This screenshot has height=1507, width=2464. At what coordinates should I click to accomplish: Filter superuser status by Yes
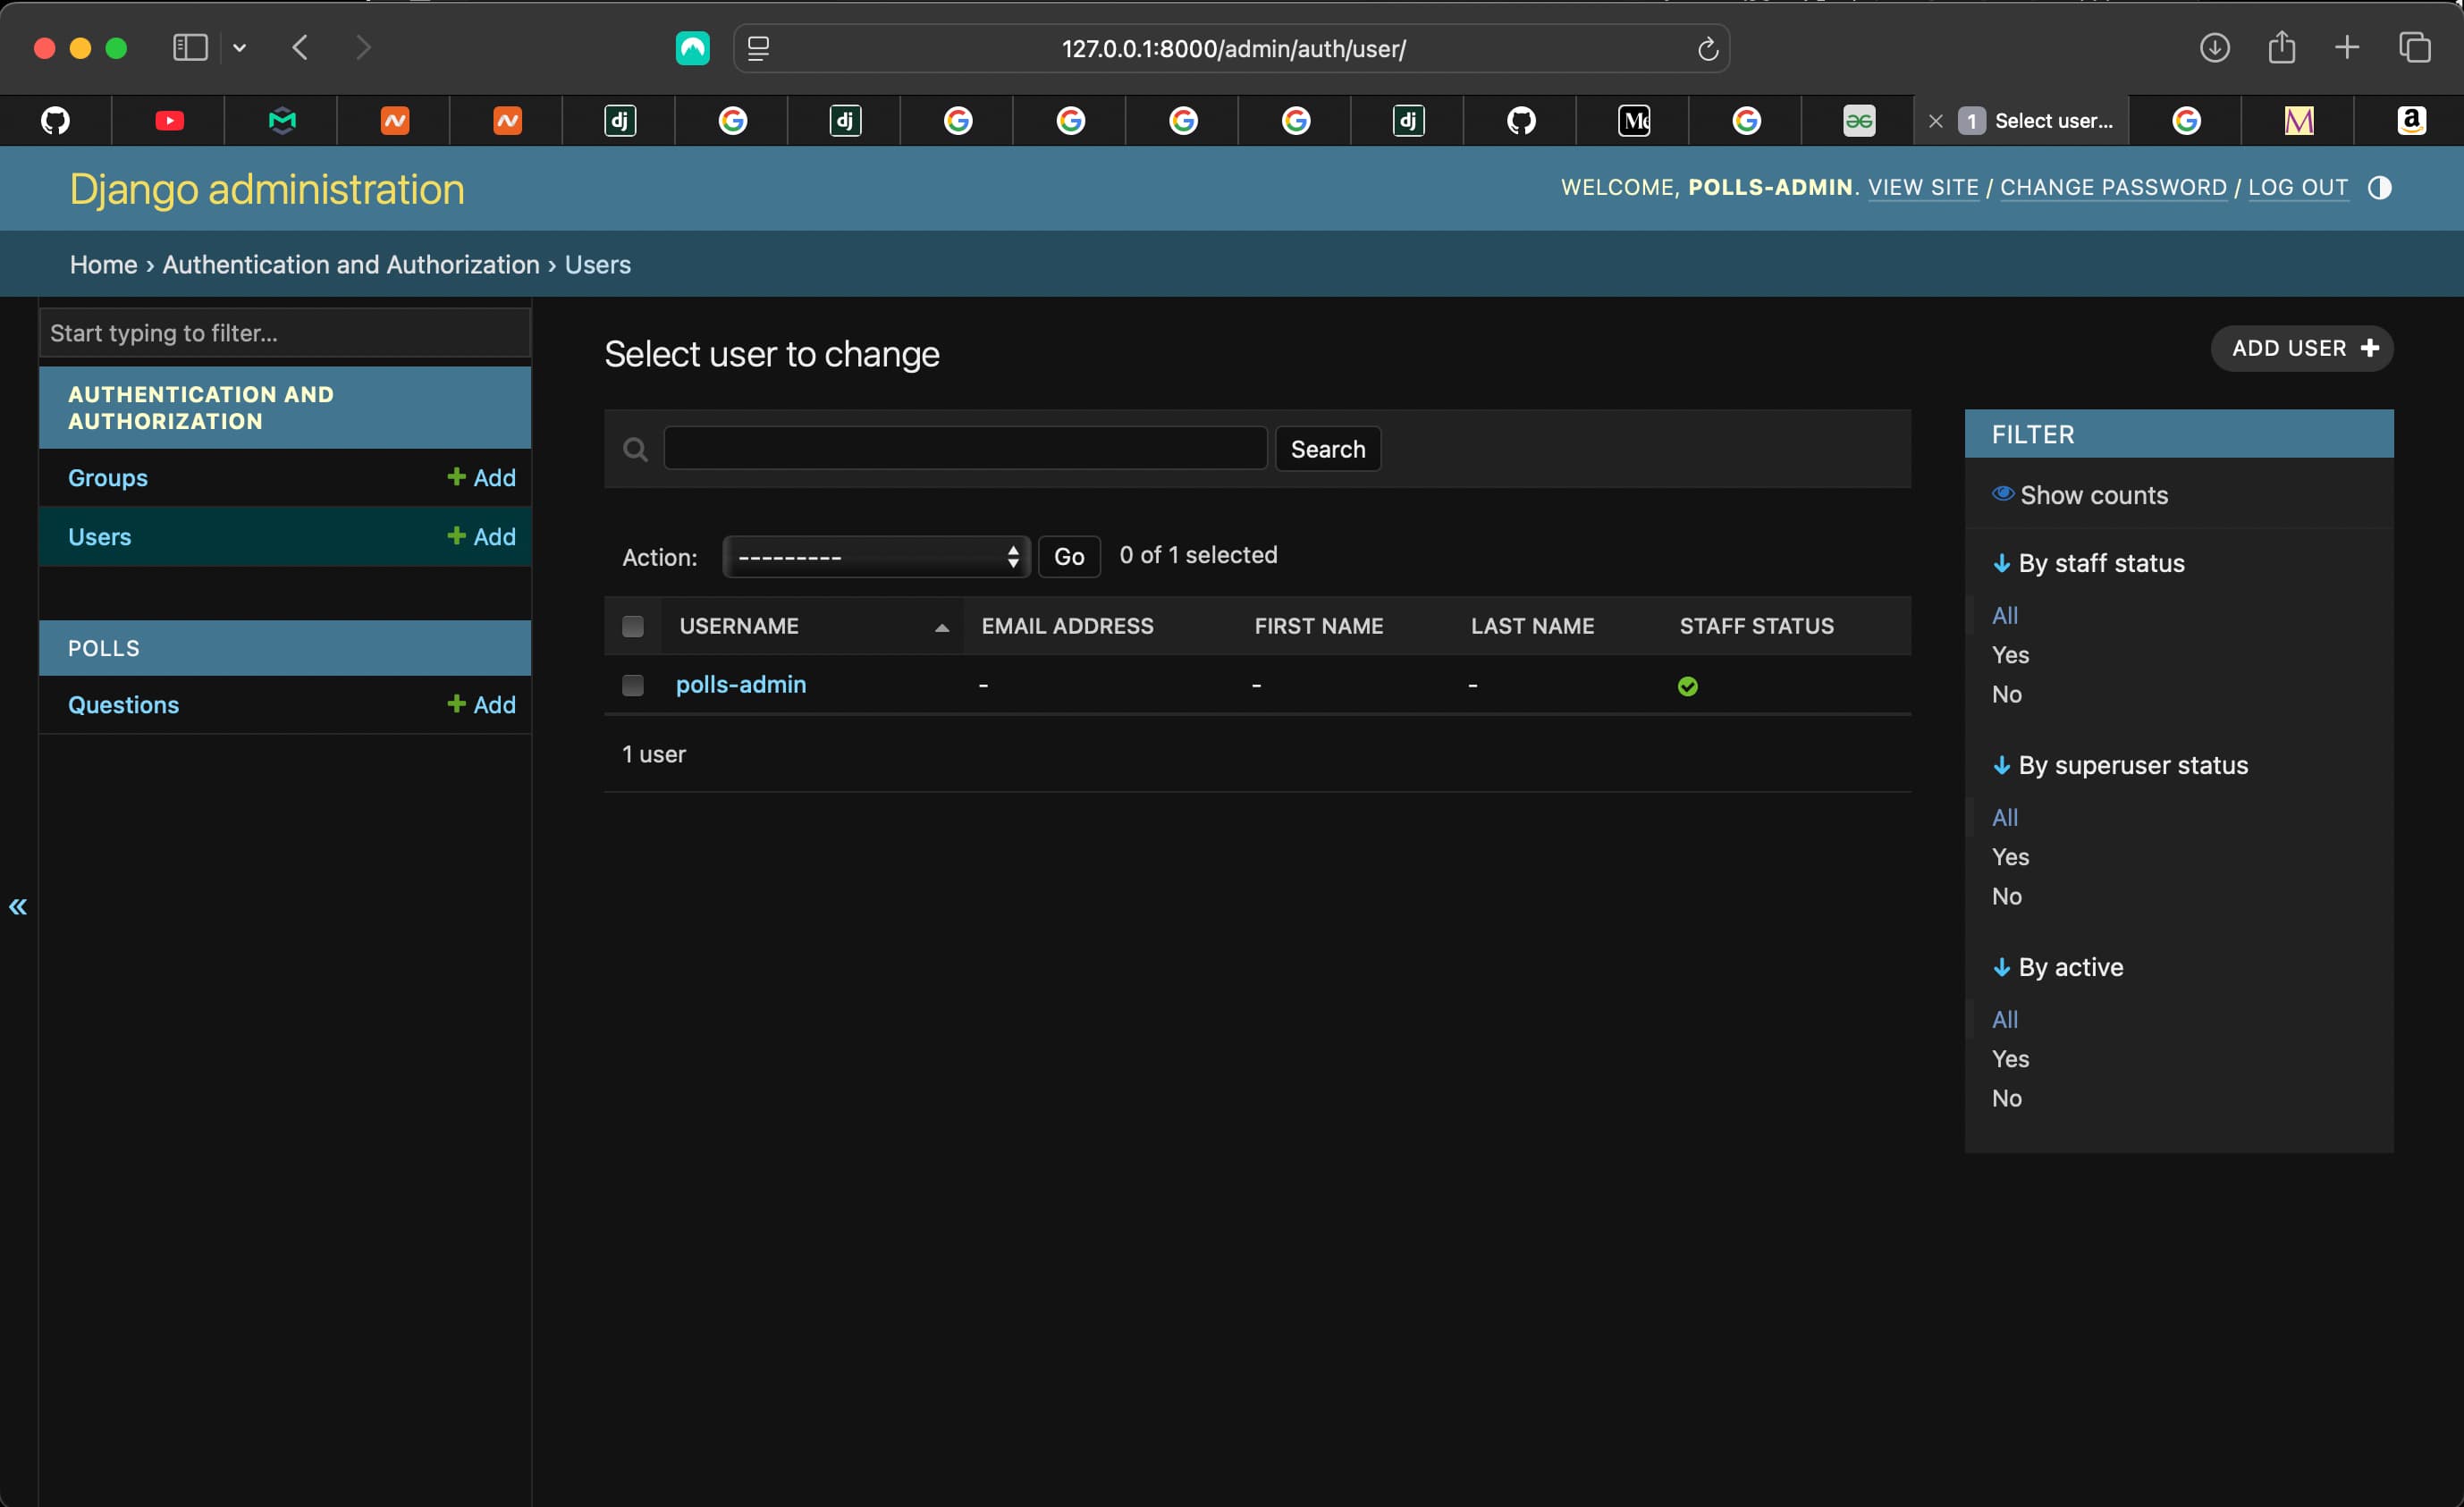(x=2010, y=857)
